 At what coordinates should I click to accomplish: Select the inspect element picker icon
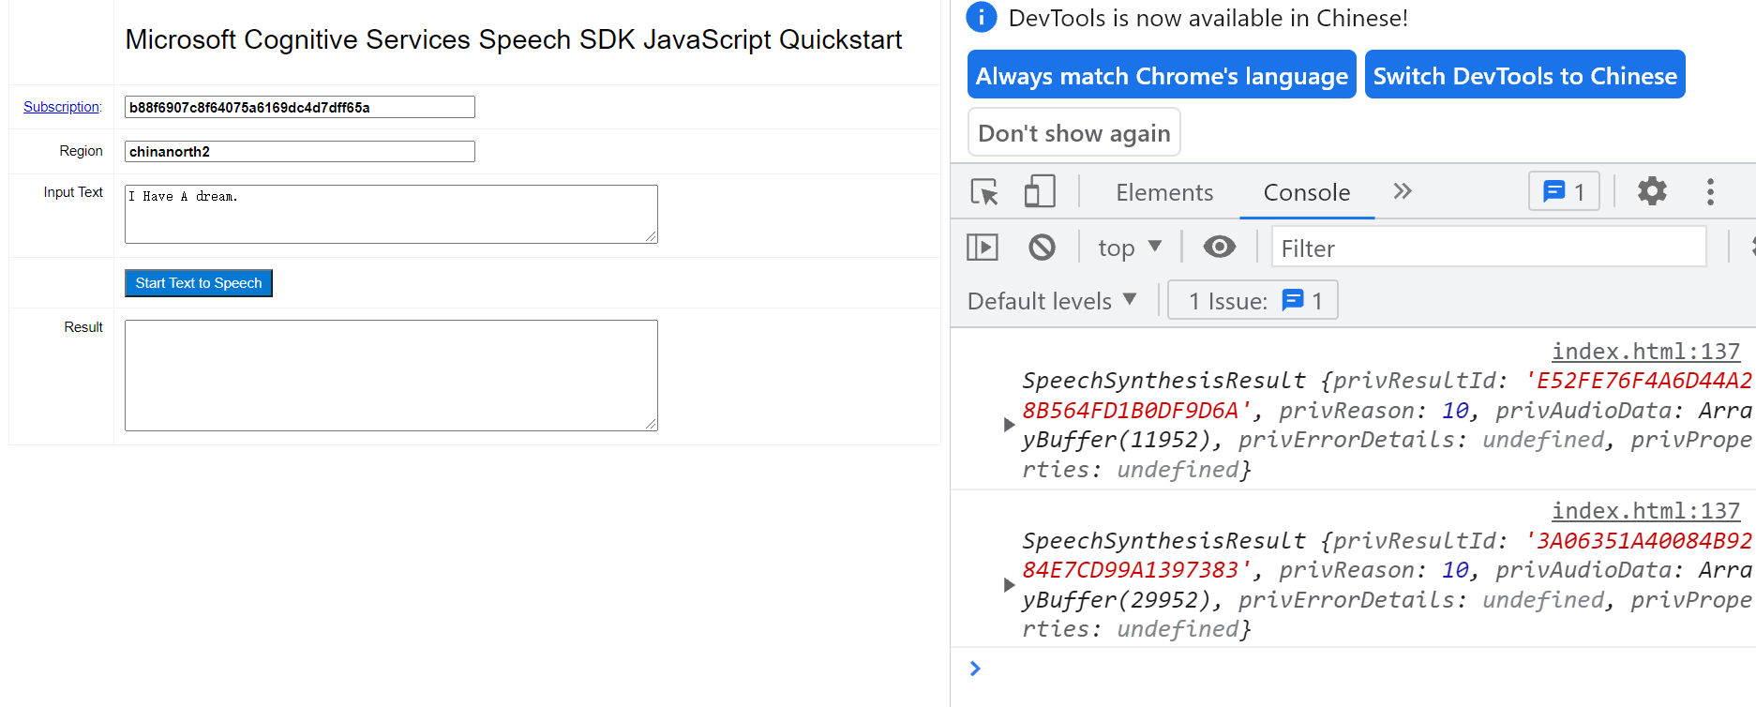[x=984, y=192]
